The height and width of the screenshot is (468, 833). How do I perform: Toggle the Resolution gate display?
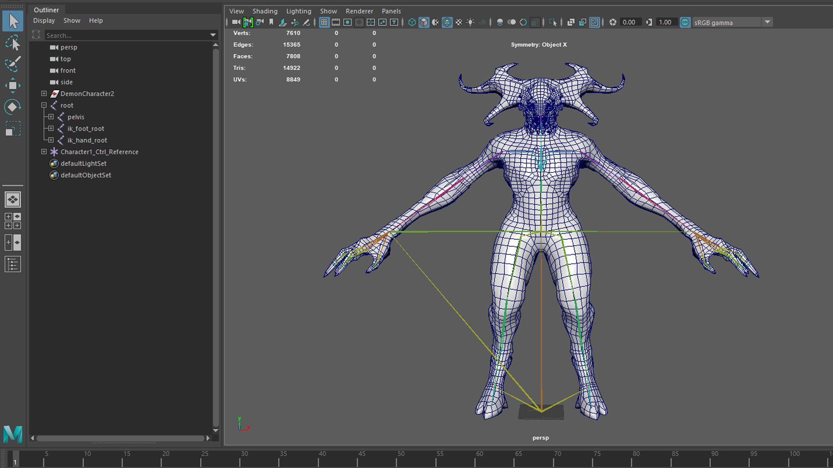[x=348, y=22]
